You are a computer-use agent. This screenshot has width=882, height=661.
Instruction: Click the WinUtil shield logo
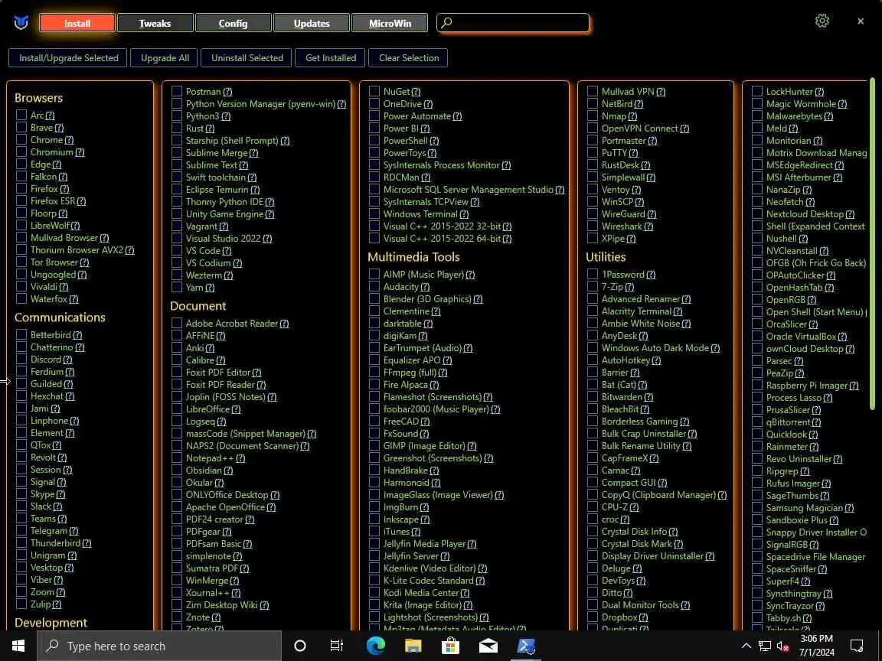click(x=21, y=22)
